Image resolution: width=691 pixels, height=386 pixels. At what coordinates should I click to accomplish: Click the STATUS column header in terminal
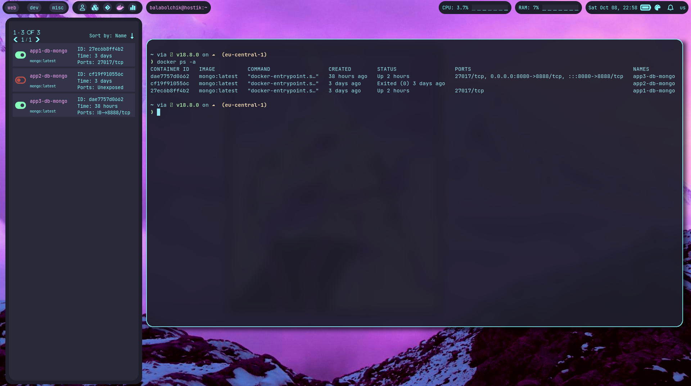pyautogui.click(x=387, y=69)
